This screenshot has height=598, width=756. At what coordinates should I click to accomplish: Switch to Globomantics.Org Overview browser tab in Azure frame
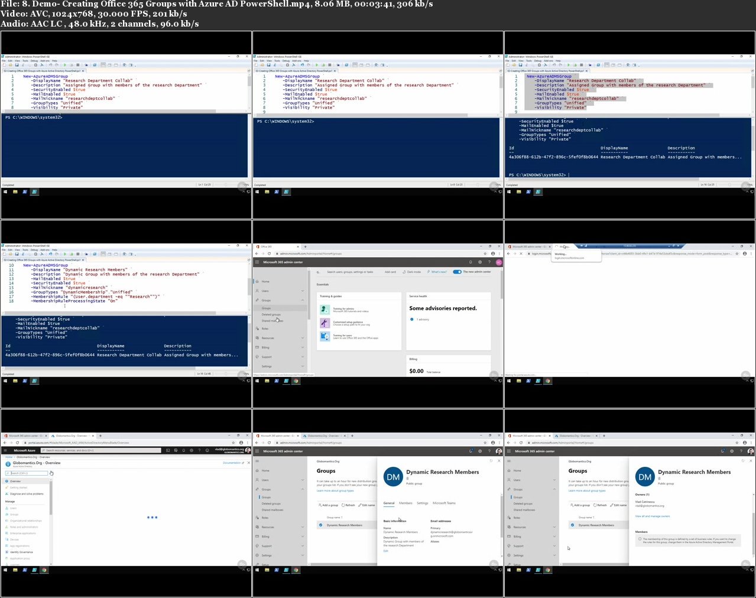[x=72, y=435]
